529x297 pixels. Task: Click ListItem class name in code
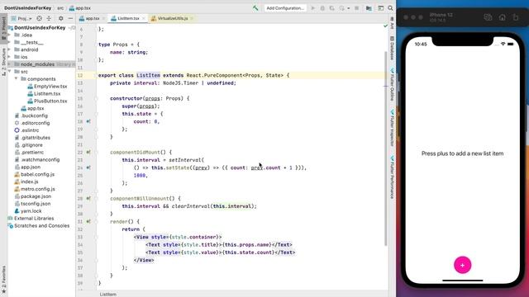tap(148, 75)
